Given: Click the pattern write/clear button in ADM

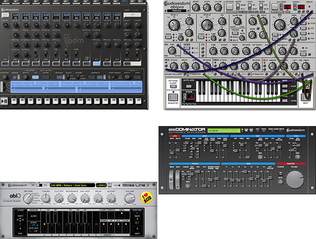Looking at the screenshot, I should [x=46, y=77].
